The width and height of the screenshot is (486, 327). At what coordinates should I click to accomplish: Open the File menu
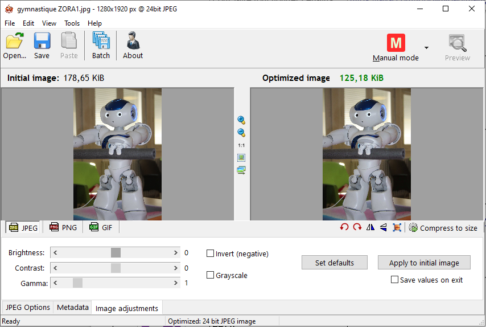coord(10,23)
